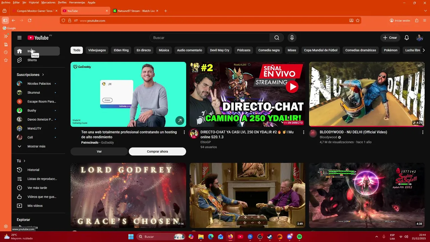Viewport: 430px width, 242px height.
Task: Open the YouTube hamburger guide menu
Action: click(19, 38)
